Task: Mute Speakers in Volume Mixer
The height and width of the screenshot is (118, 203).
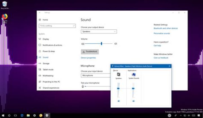Action: click(x=119, y=101)
